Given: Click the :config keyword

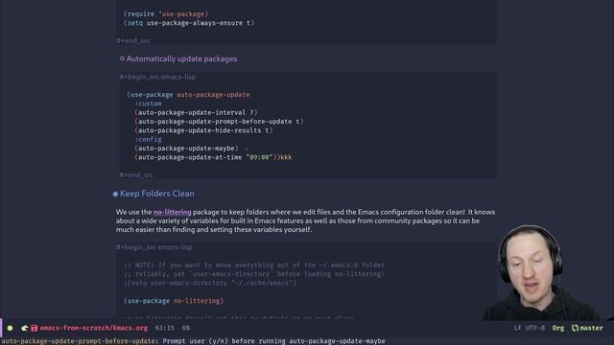Looking at the screenshot, I should 148,139.
